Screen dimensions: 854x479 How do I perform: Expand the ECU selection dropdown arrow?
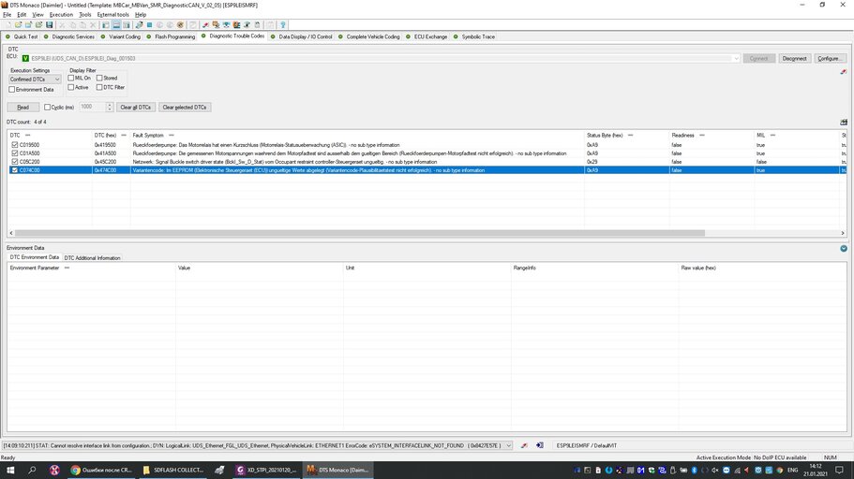click(736, 58)
